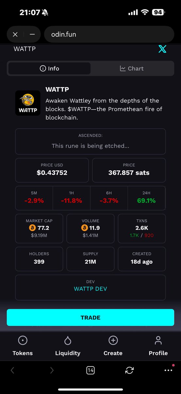This screenshot has height=394, width=181.
Task: Open Create from the plus icon
Action: coord(113,341)
